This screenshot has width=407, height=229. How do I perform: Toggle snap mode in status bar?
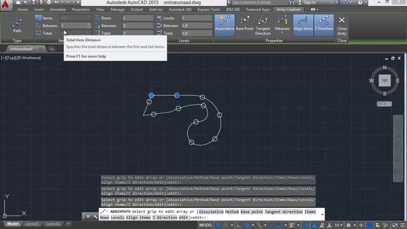226,225
